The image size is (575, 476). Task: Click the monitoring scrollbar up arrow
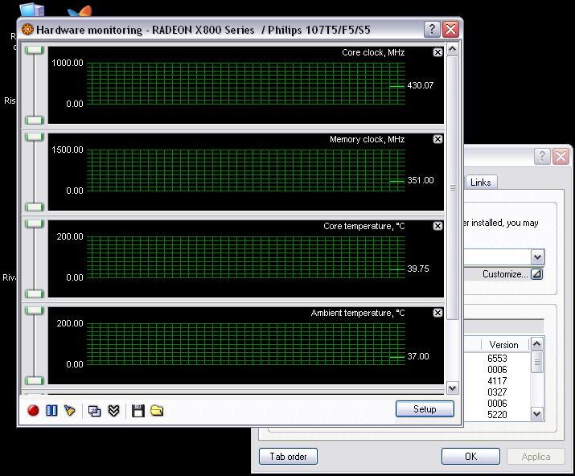point(453,49)
